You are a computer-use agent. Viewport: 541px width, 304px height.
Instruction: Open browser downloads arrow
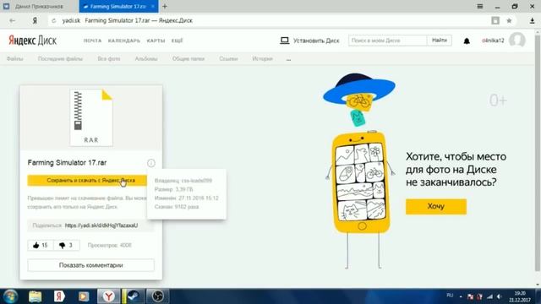tap(532, 20)
